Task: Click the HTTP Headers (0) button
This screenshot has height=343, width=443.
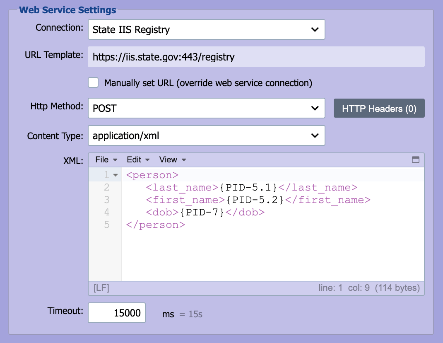Action: coord(379,108)
